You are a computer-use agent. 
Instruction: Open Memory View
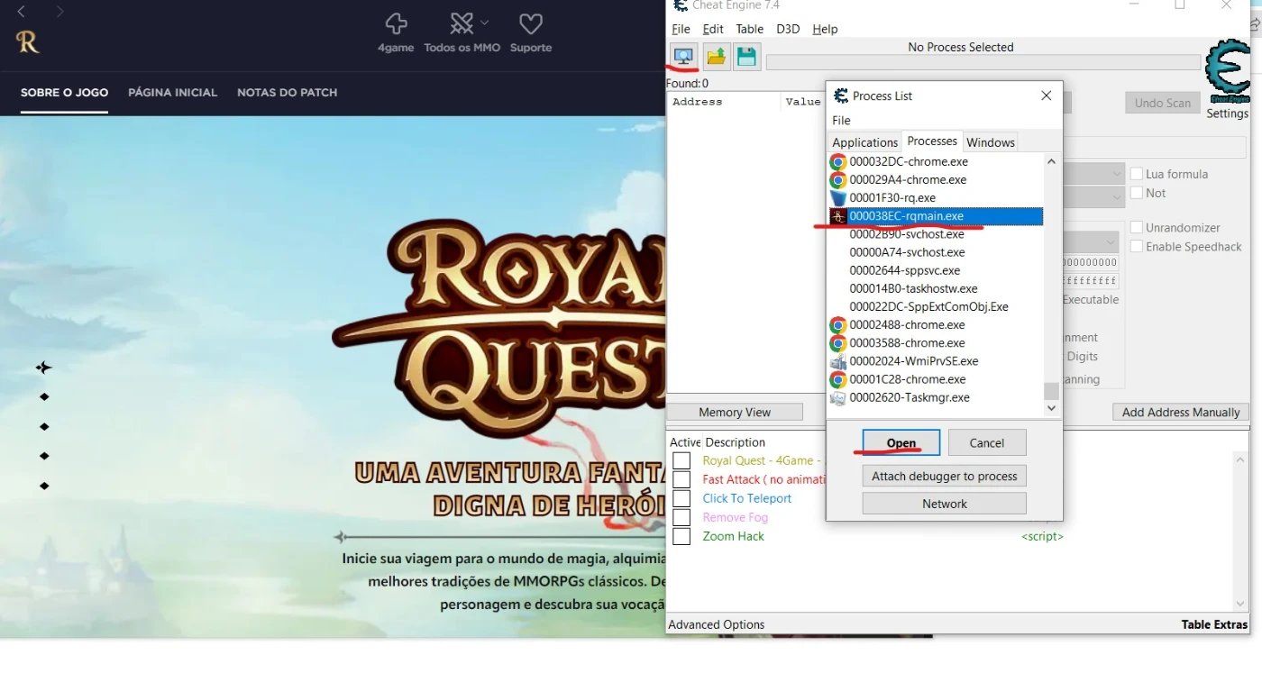735,412
